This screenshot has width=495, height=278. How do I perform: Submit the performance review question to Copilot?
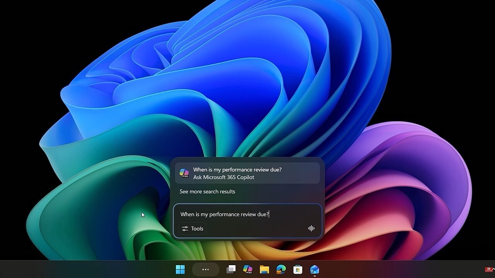point(247,173)
